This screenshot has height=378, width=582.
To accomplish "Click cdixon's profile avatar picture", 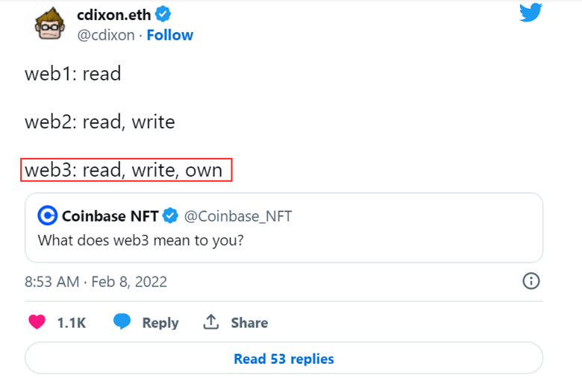I will pos(51,25).
